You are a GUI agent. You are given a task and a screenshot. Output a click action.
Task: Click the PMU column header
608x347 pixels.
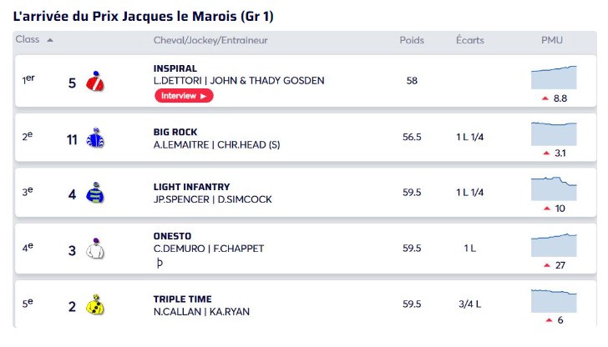(x=552, y=40)
